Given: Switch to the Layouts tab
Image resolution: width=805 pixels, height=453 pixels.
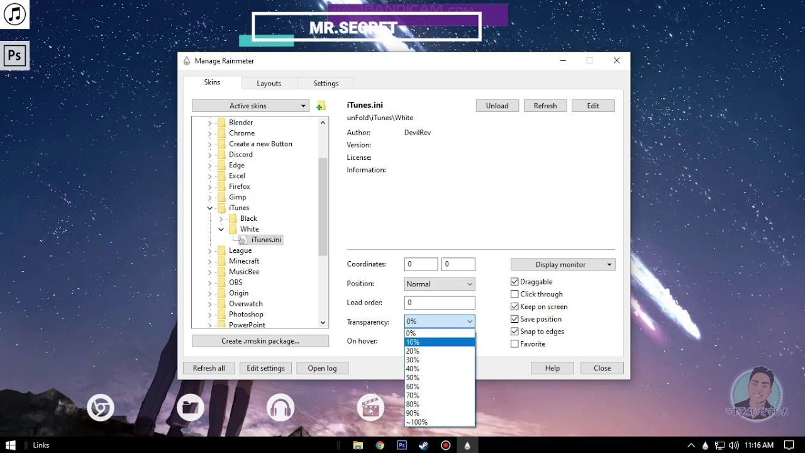Looking at the screenshot, I should point(269,83).
